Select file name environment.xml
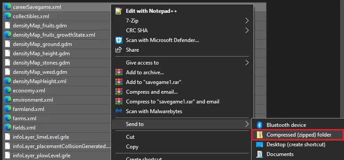Viewport: 344px width, 160px height. tap(33, 100)
